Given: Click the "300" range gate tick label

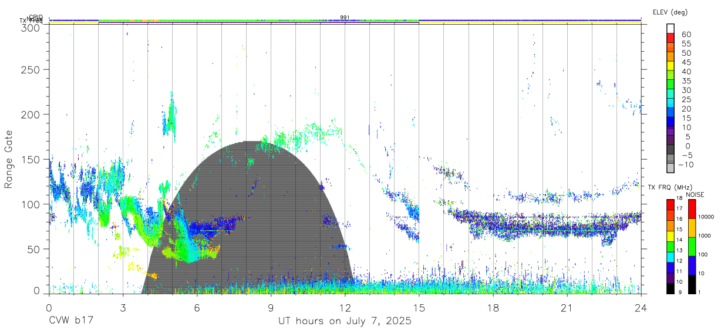Looking at the screenshot, I should pos(31,27).
